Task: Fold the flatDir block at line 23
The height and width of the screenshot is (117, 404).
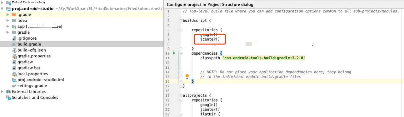Action: [181, 114]
